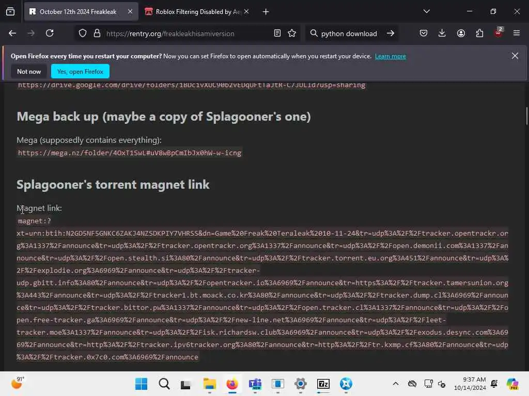Screen dimensions: 529x396
Task: Open the Extensions puzzle icon
Action: (479, 34)
